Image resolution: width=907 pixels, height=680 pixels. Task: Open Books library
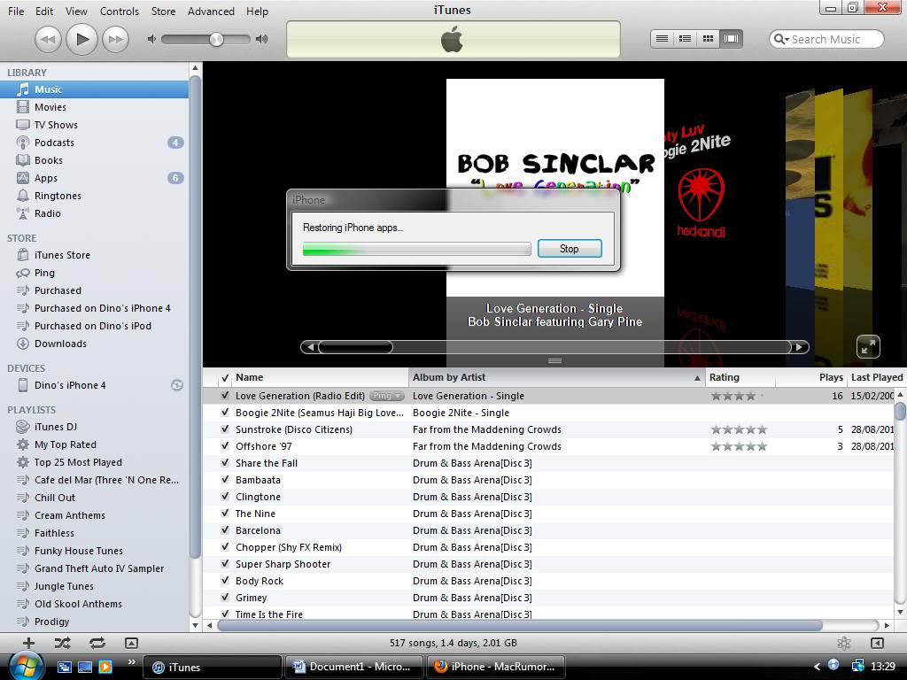coord(94,160)
